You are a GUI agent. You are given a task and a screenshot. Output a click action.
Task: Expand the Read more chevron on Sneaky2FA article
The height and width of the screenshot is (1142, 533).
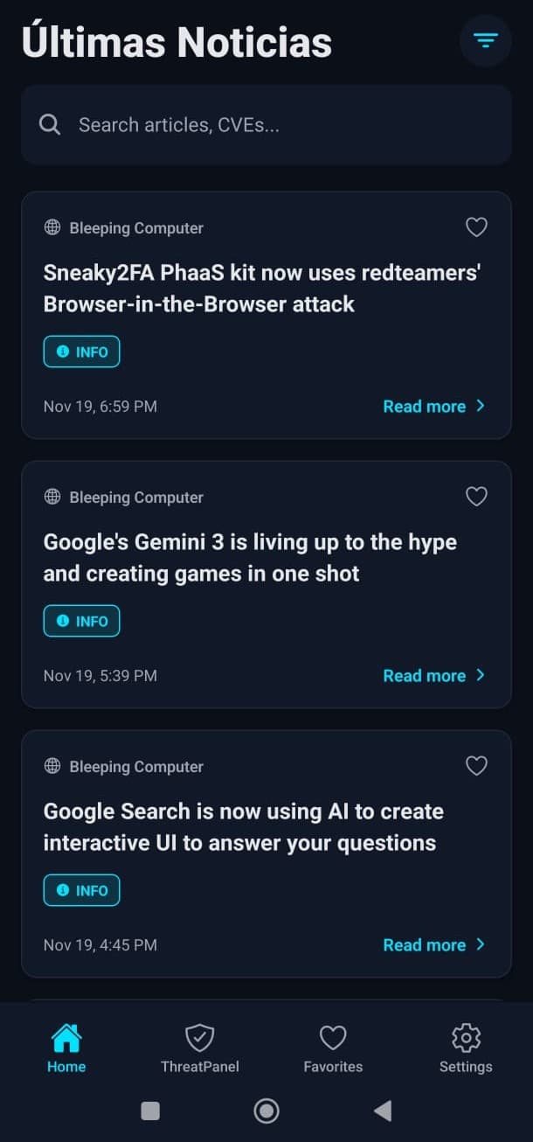pos(481,406)
